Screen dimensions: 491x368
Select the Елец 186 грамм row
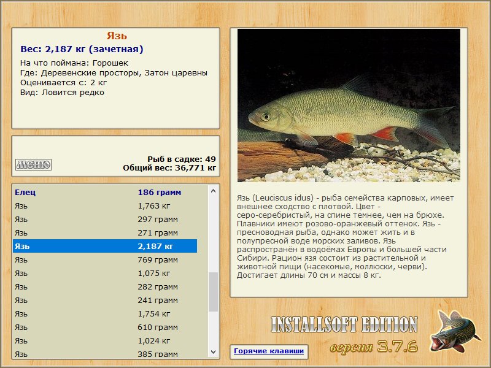coord(105,192)
